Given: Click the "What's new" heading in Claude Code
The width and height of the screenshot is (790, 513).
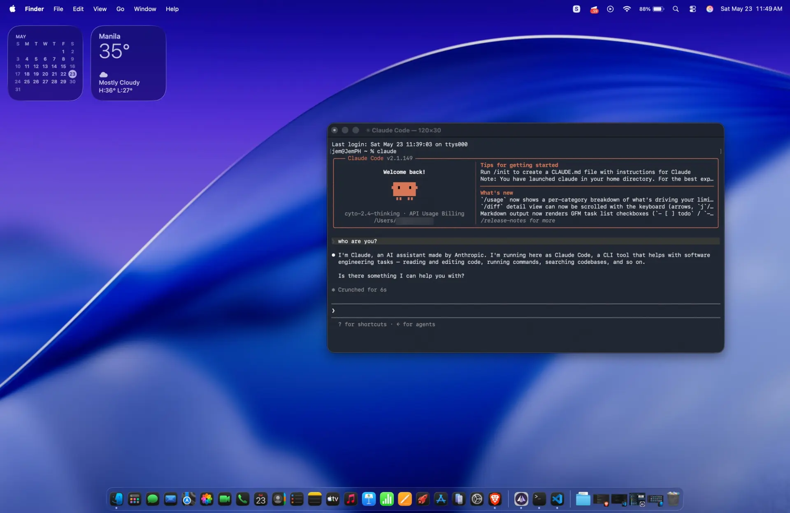Looking at the screenshot, I should point(497,193).
